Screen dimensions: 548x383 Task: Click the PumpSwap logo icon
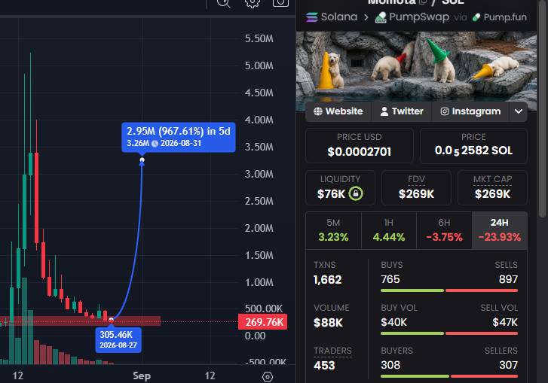[x=381, y=17]
